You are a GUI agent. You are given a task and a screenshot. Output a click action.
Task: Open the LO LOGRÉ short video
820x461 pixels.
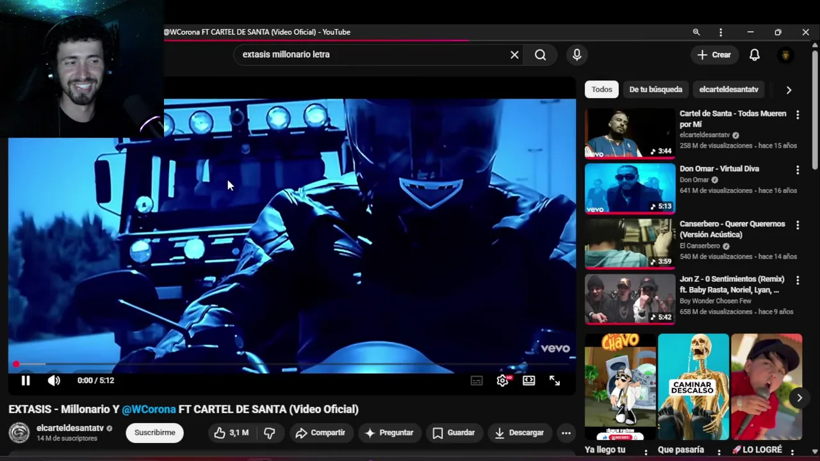[766, 387]
